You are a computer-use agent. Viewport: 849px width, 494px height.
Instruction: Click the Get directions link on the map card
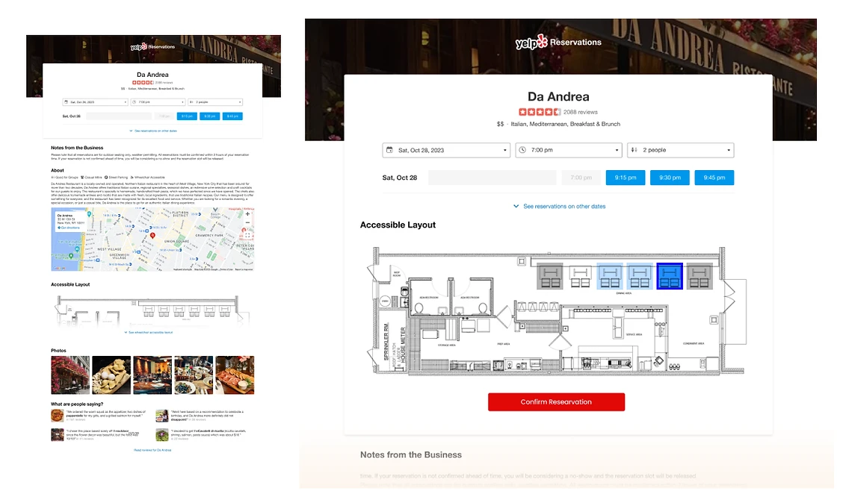(70, 228)
